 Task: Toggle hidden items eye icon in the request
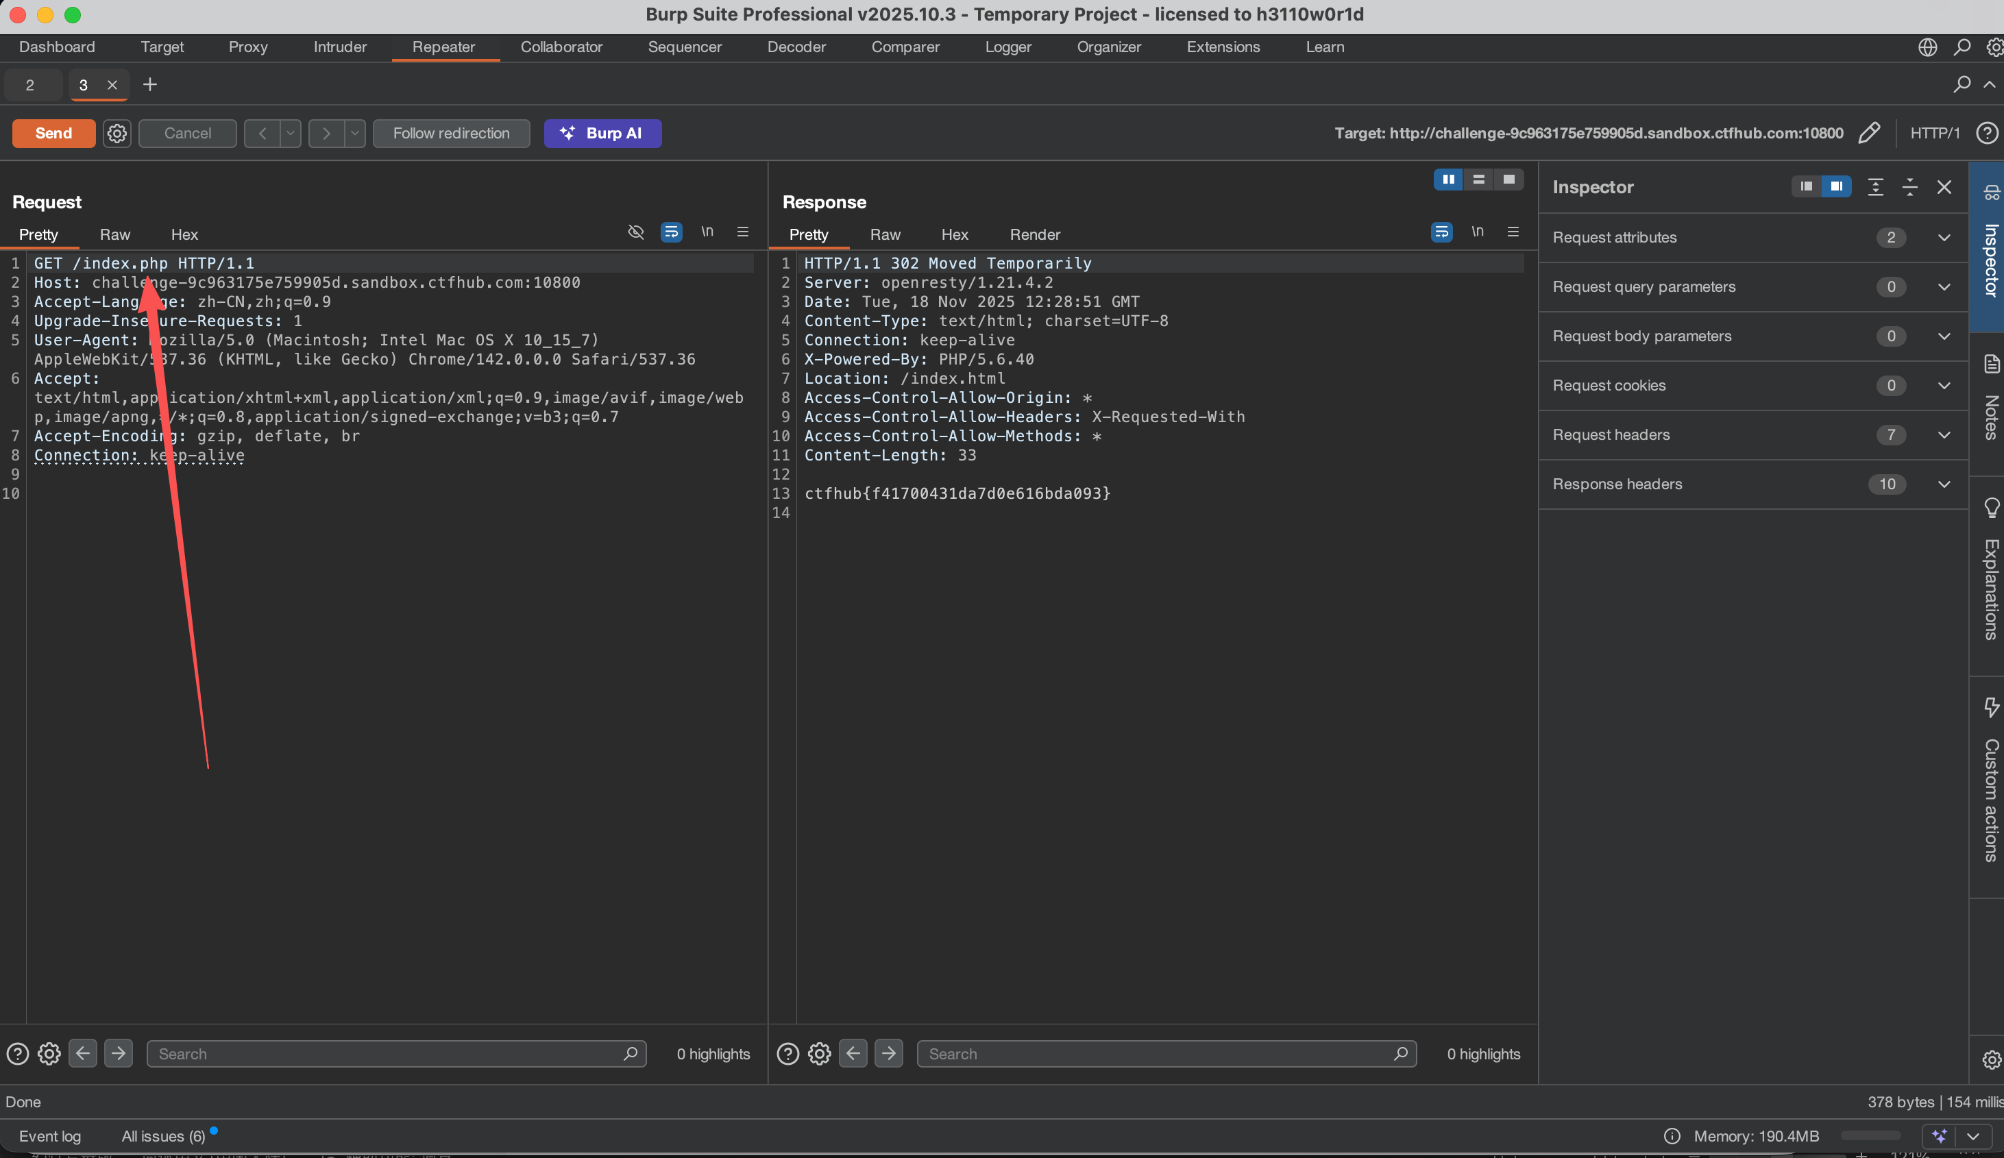tap(635, 232)
